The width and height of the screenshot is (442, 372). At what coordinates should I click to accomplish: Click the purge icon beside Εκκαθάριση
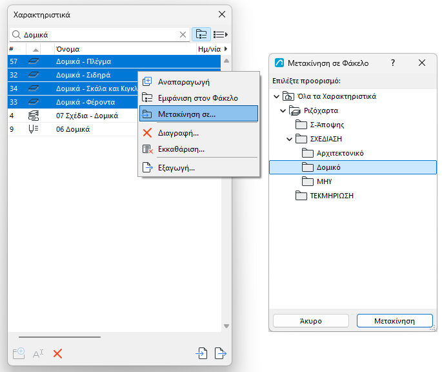147,149
